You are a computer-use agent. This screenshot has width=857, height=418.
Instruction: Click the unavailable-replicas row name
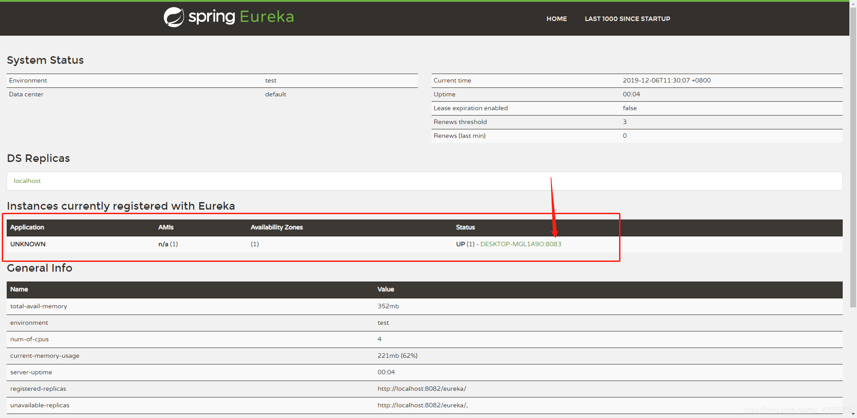point(40,405)
